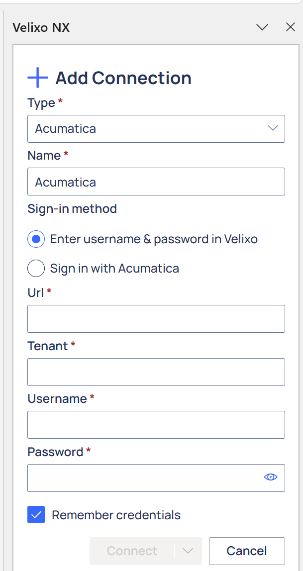Reveal password using the eye icon
The image size is (303, 571).
(x=270, y=477)
